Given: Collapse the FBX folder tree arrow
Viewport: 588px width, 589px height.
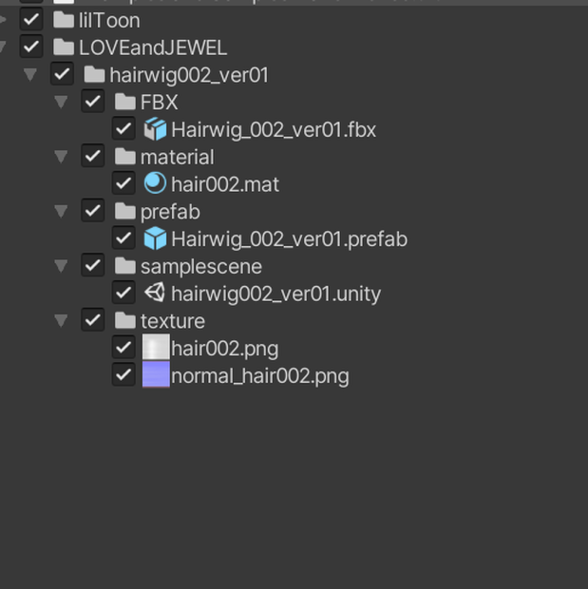Looking at the screenshot, I should 61,102.
